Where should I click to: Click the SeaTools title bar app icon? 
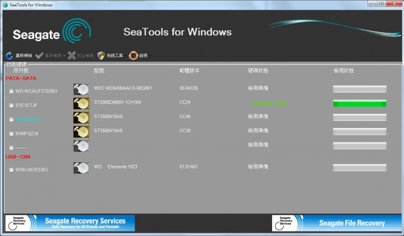(5, 5)
